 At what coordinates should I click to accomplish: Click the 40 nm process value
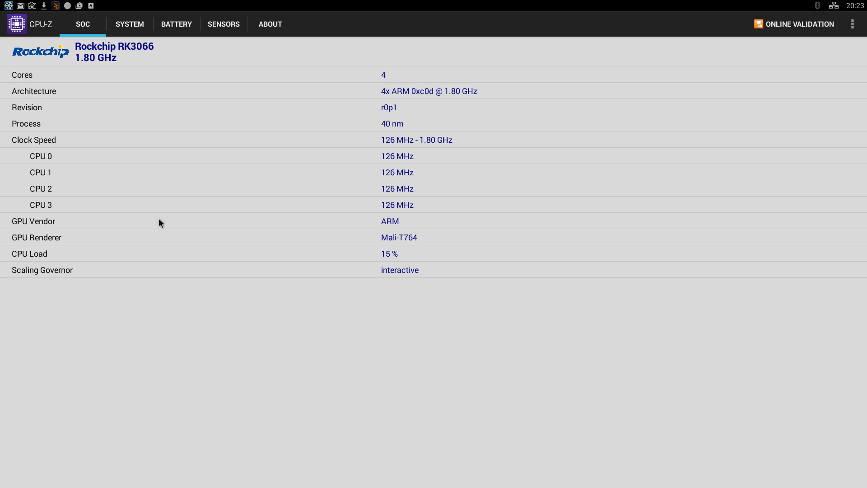pos(392,124)
